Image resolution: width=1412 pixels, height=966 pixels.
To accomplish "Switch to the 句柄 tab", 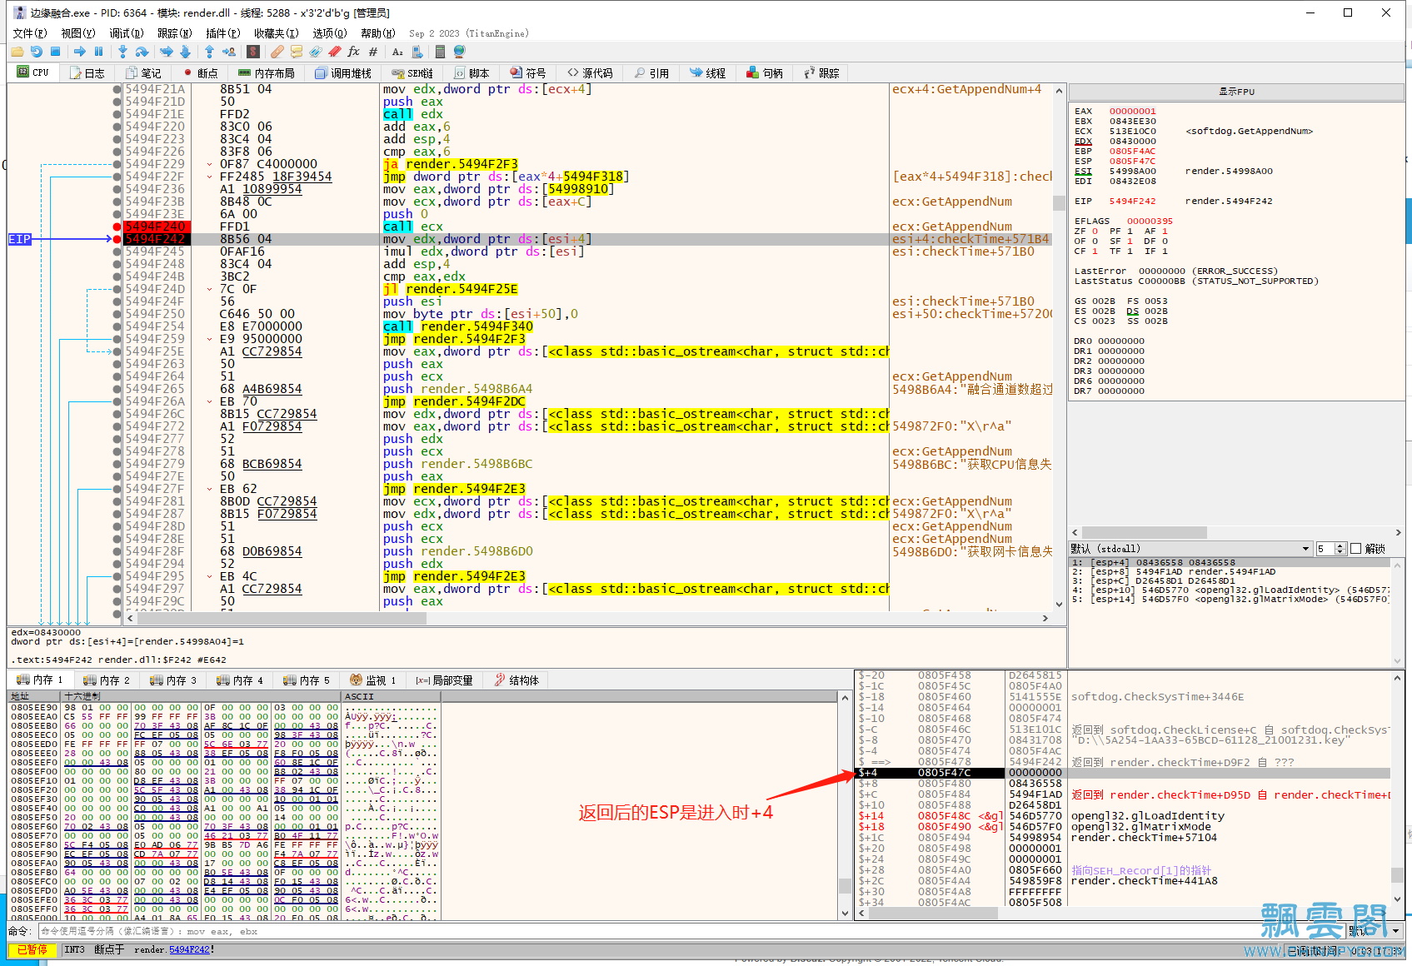I will 765,73.
